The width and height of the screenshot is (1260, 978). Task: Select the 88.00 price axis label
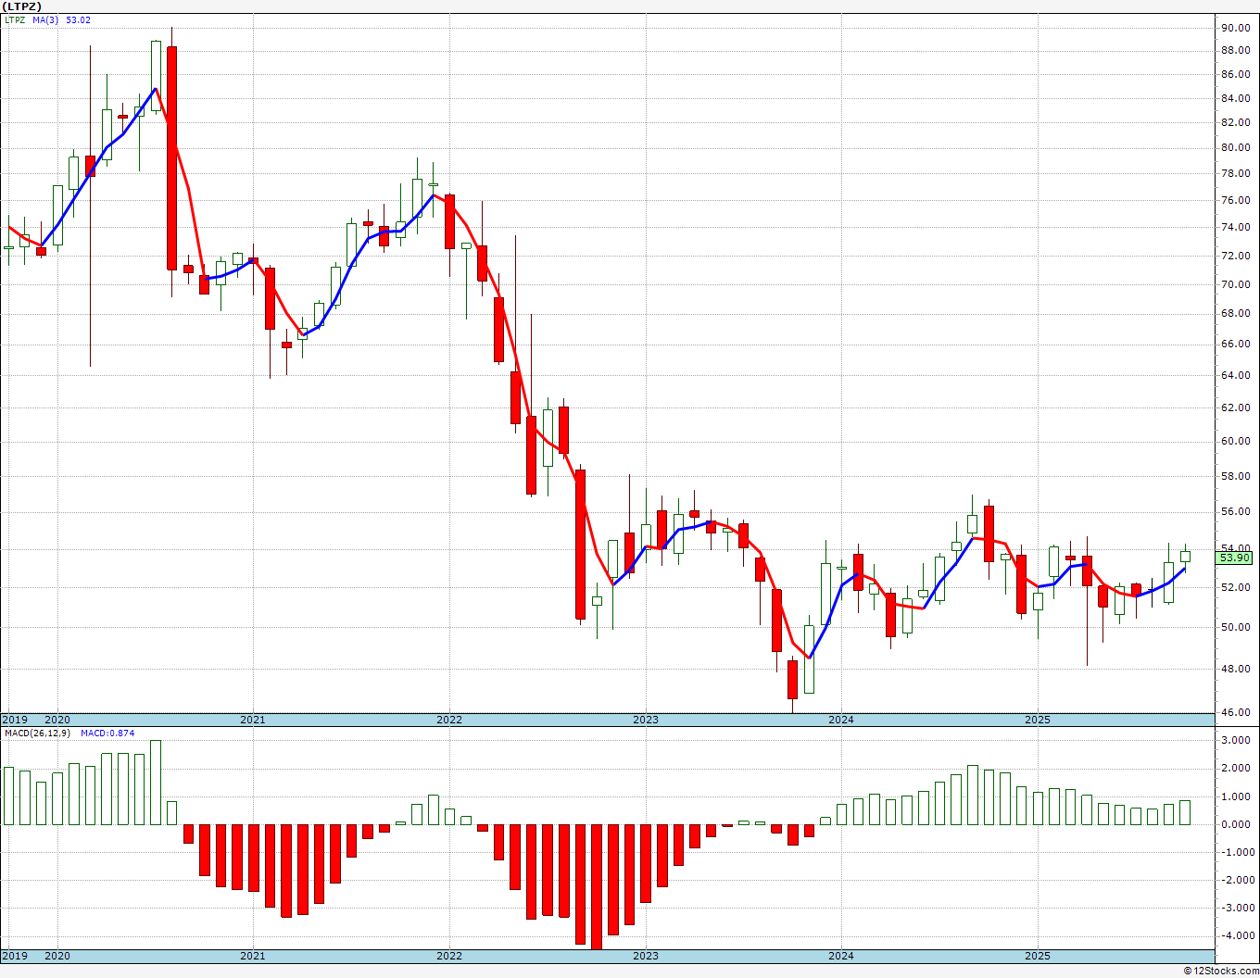pyautogui.click(x=1235, y=51)
